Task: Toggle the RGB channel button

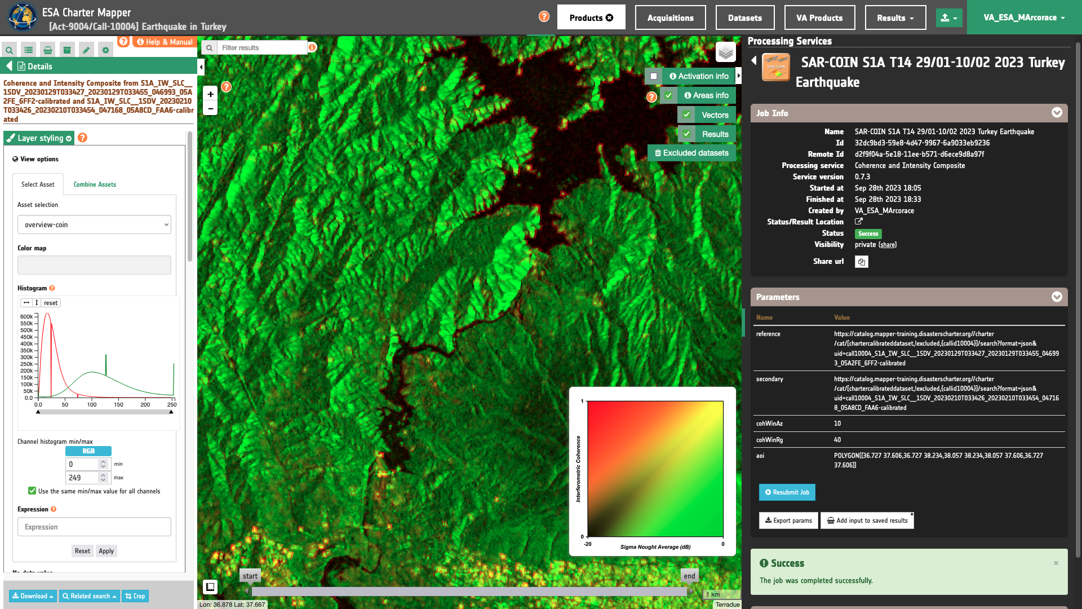Action: pyautogui.click(x=88, y=451)
